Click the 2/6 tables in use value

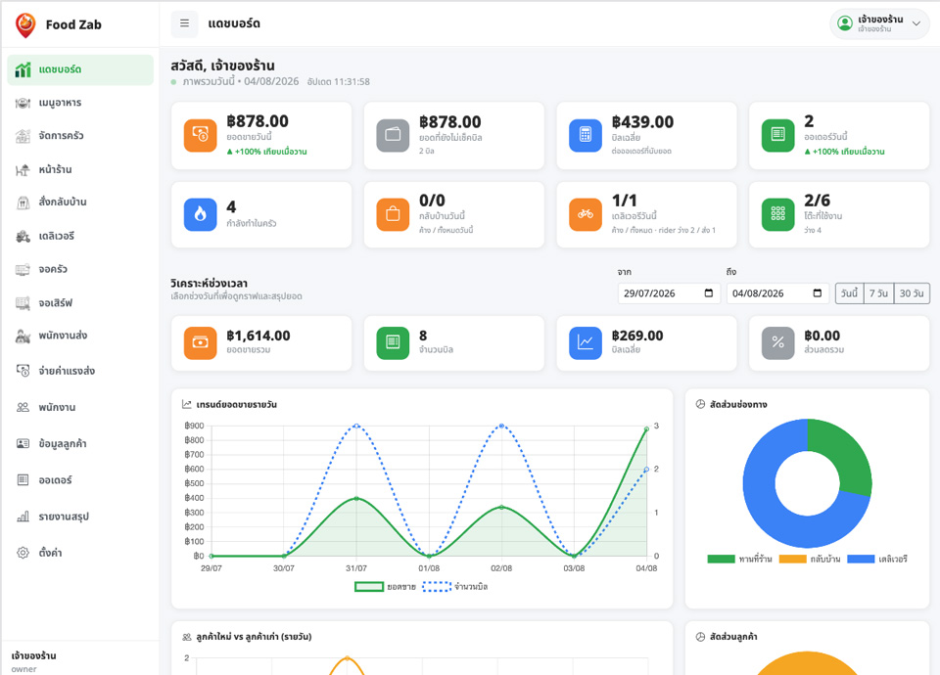pos(817,200)
